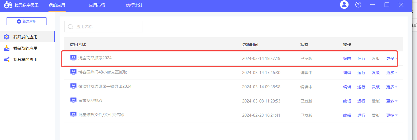Expand 更多 menu for 博客园热门48小时文章抓取
The height and width of the screenshot is (140, 417).
pos(392,73)
